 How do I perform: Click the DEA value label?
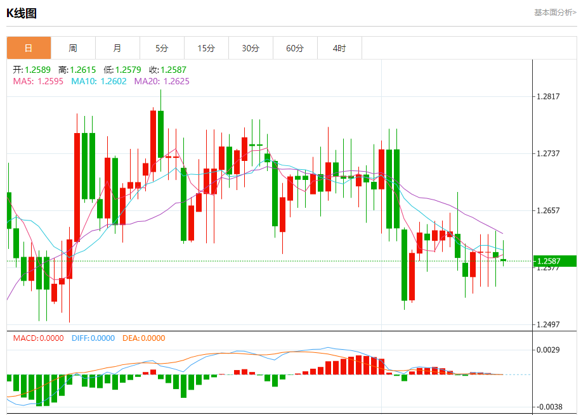(x=144, y=338)
